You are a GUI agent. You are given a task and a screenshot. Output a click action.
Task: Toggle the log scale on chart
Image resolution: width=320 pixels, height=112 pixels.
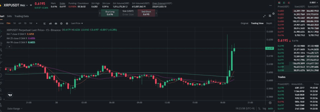click(264, 108)
